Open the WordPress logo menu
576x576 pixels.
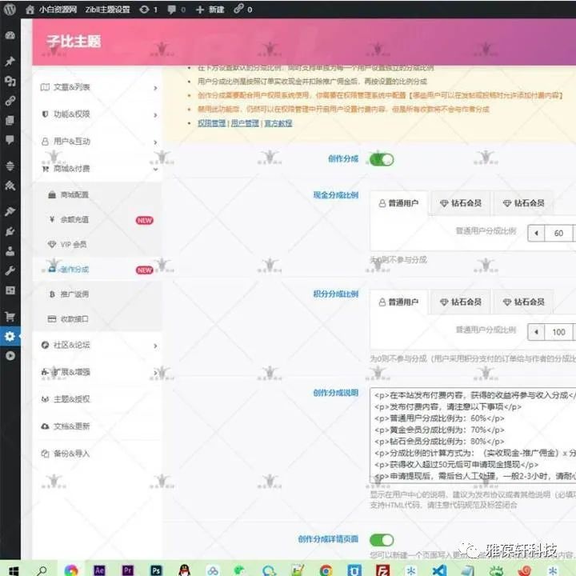click(x=10, y=9)
